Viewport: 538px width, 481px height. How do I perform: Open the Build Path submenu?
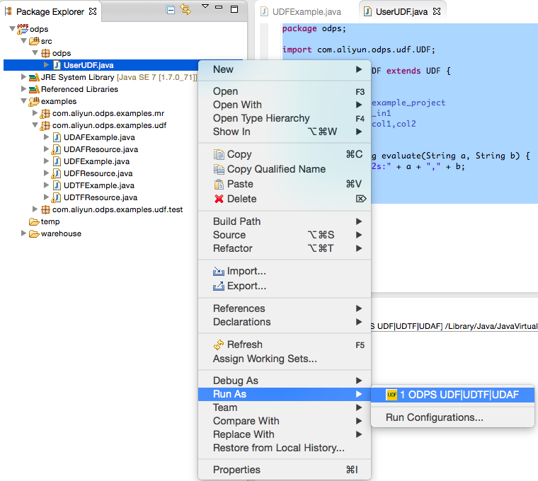(285, 221)
